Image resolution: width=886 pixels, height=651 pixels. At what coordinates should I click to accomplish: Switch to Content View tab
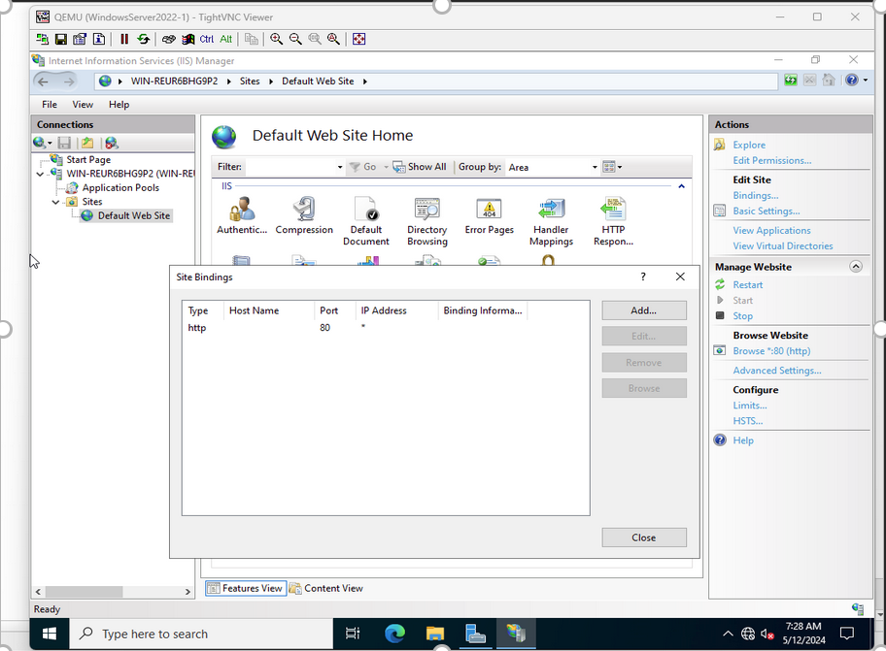pos(326,588)
